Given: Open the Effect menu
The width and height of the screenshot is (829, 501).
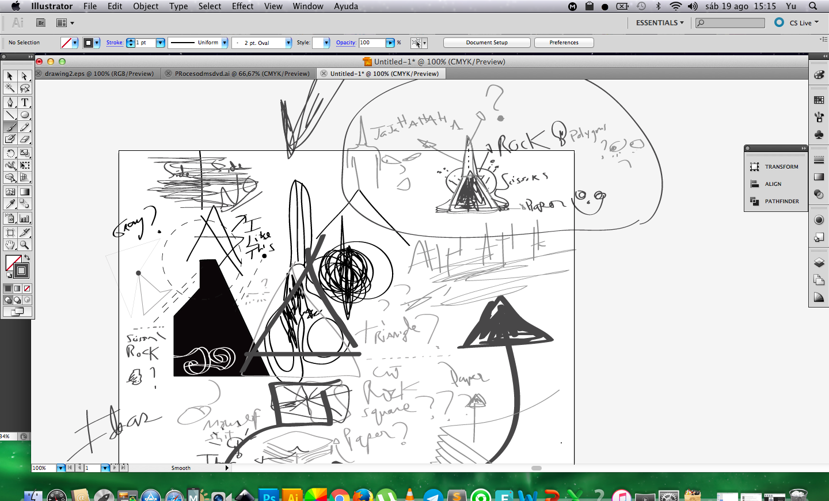Looking at the screenshot, I should [242, 6].
